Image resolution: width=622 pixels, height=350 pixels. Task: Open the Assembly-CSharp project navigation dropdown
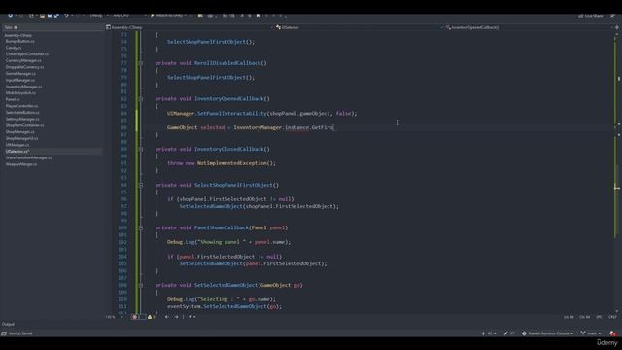(x=190, y=27)
